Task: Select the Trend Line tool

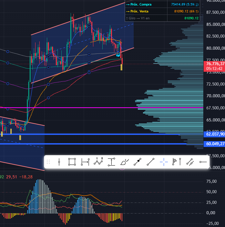Action: coord(151,162)
